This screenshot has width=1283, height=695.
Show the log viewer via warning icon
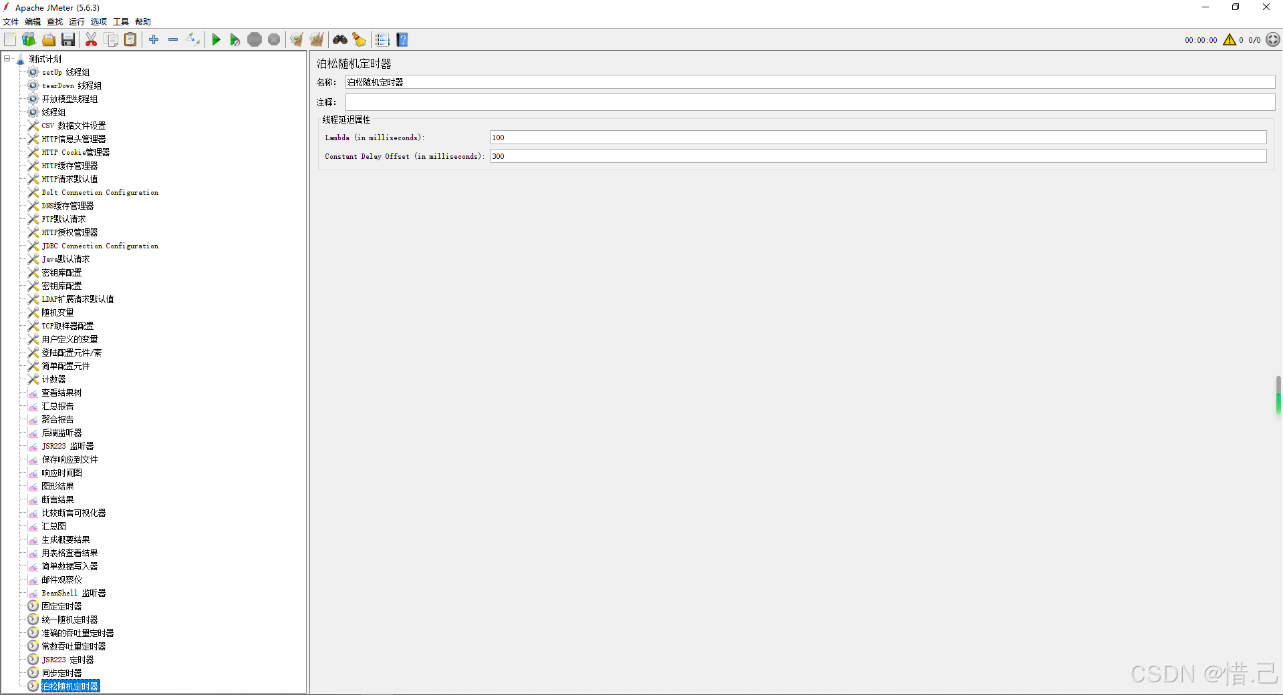tap(1230, 40)
